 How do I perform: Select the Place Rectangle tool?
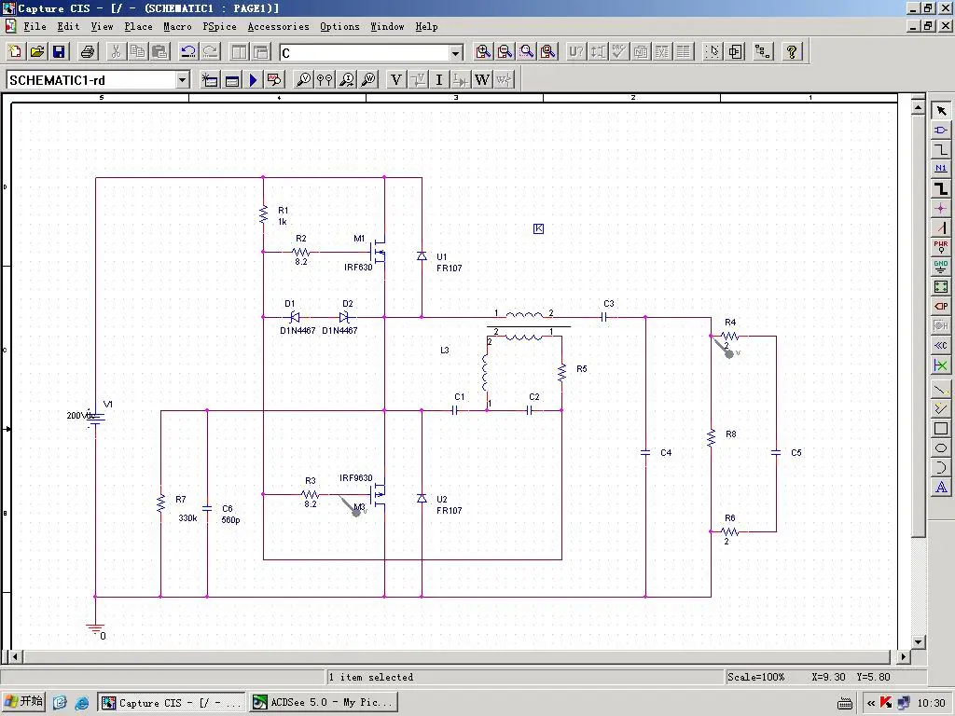tap(941, 429)
